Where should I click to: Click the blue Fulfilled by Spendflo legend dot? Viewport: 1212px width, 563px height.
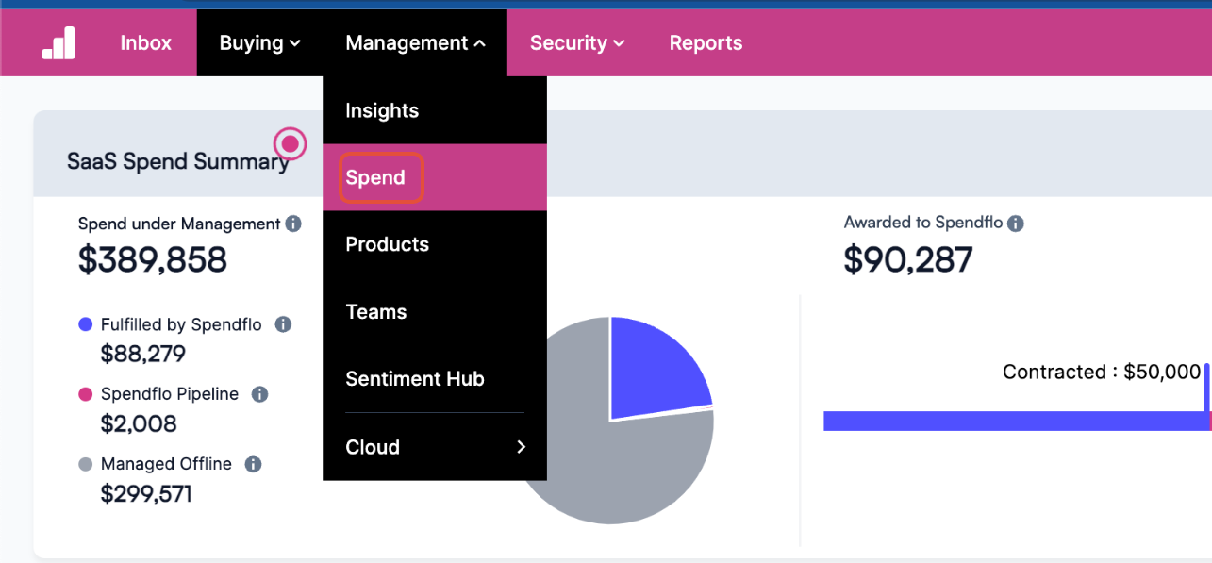86,324
